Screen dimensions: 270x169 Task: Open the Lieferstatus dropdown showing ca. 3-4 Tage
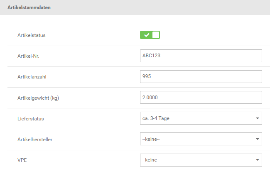pos(201,118)
